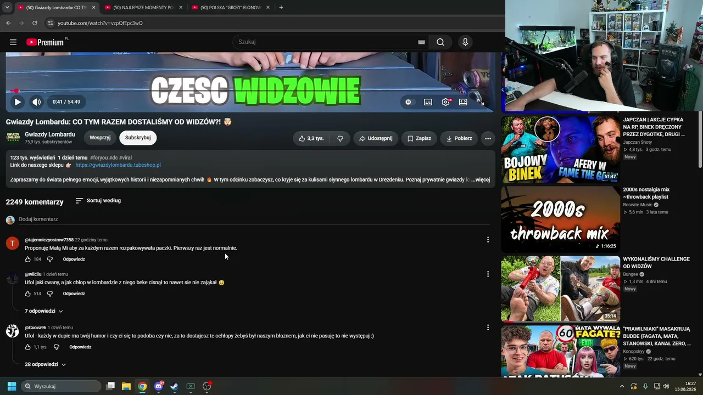The height and width of the screenshot is (395, 703).
Task: Reload the YouTube page
Action: point(35,23)
